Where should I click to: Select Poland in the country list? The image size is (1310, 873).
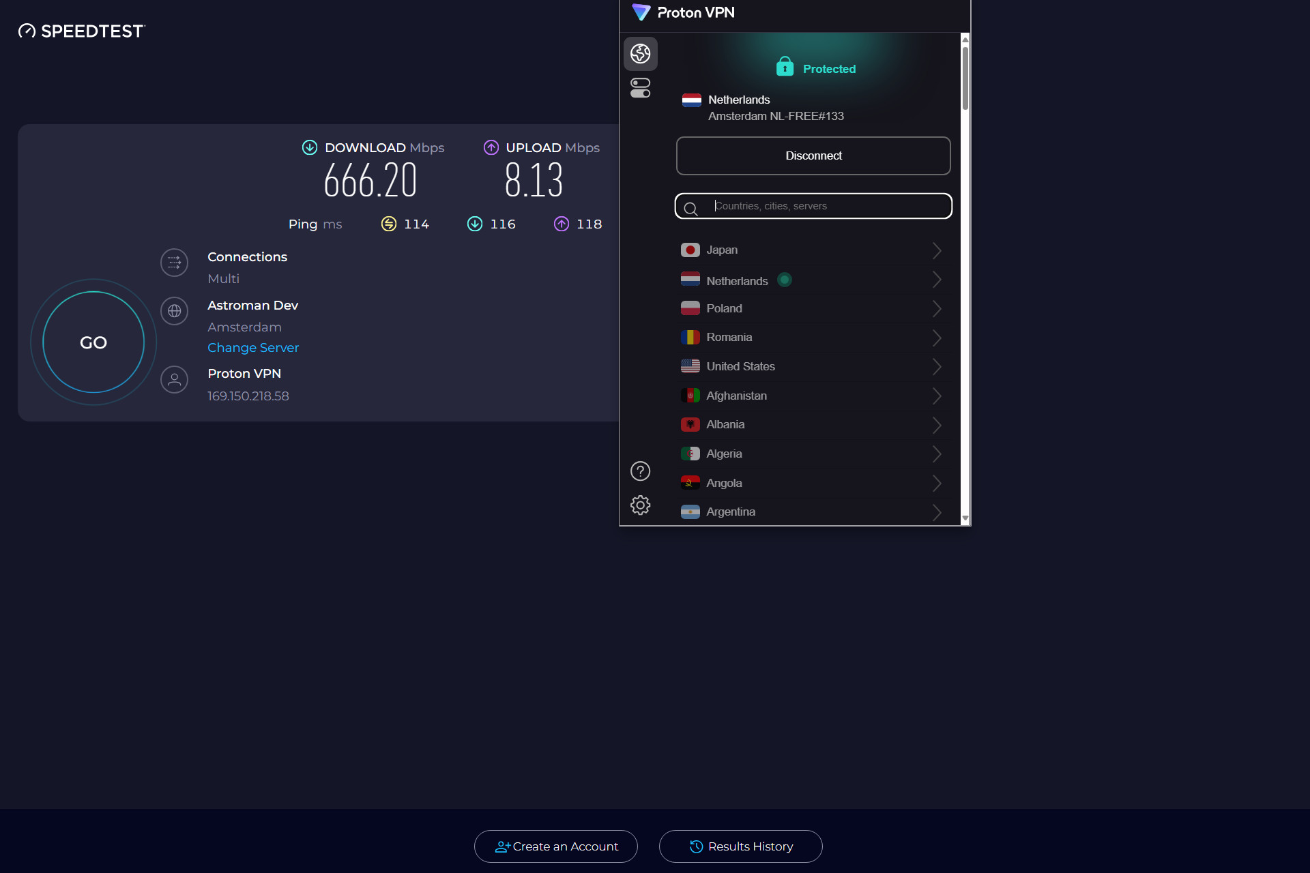812,308
